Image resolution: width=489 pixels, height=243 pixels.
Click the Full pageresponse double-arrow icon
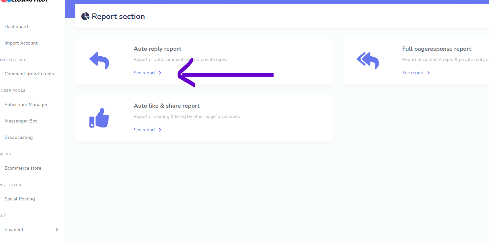pyautogui.click(x=368, y=61)
